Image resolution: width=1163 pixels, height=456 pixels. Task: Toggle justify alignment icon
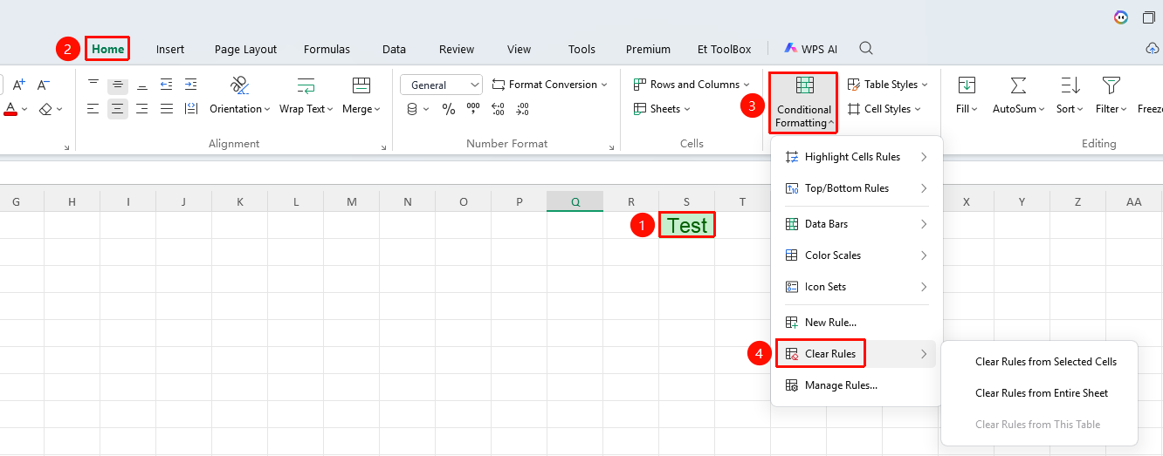166,109
